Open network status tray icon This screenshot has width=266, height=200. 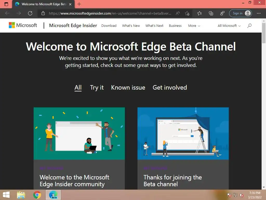coord(235,195)
